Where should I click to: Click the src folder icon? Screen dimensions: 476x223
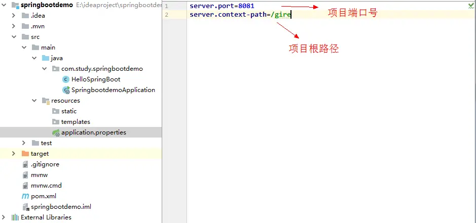pyautogui.click(x=25, y=37)
